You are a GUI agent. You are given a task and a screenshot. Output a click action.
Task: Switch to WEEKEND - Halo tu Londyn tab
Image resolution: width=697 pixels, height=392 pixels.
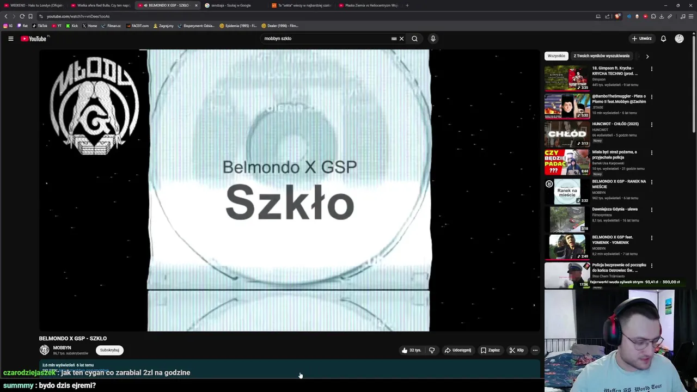pyautogui.click(x=34, y=5)
